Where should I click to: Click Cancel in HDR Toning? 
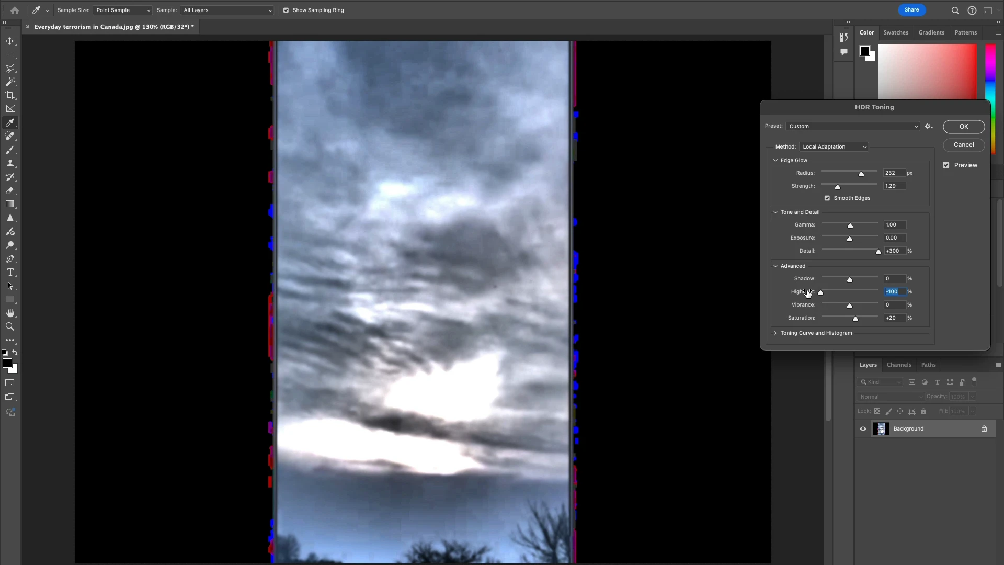(964, 145)
